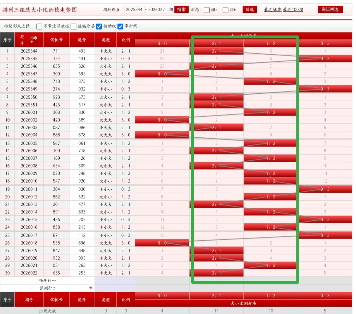Click period 2026004 in the table

pos(29,135)
